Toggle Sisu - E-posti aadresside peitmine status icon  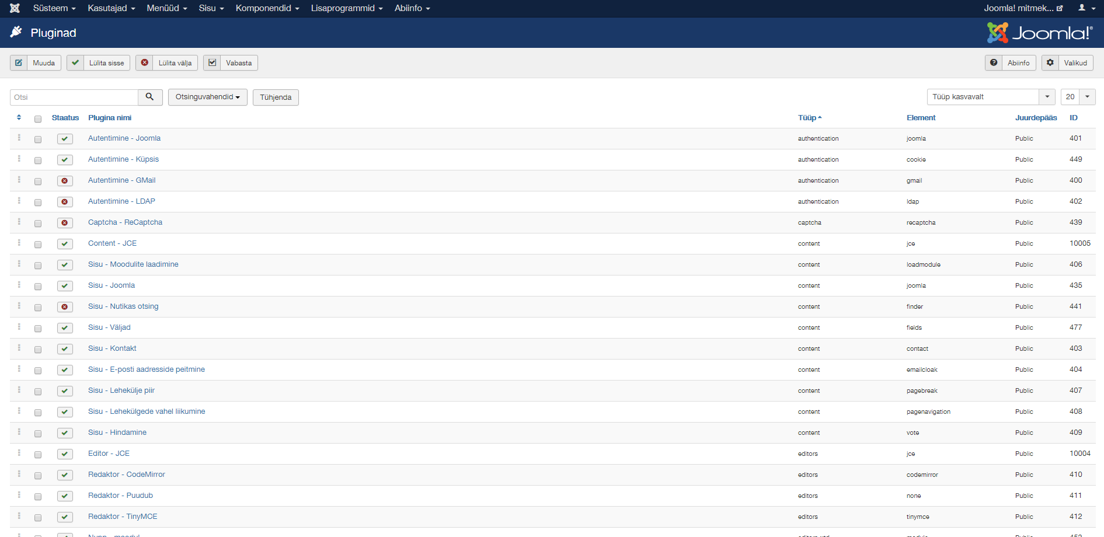(x=65, y=370)
